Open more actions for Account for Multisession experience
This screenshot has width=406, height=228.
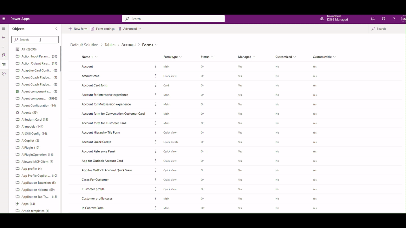(155, 104)
